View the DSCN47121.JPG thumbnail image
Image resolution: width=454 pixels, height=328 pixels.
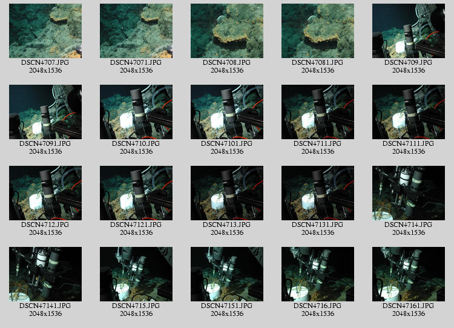(x=136, y=193)
